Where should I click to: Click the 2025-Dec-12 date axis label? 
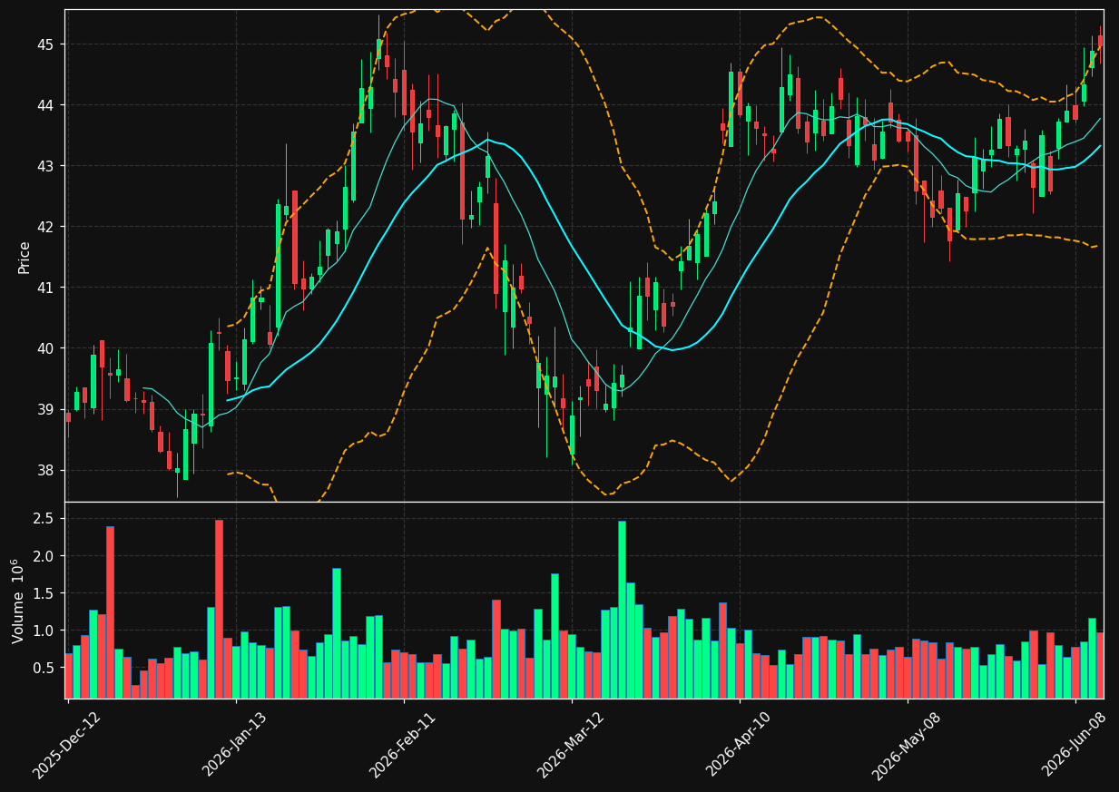point(66,746)
